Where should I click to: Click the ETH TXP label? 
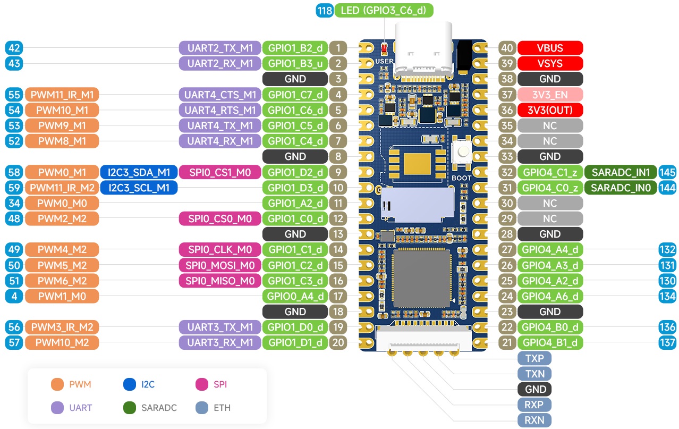[x=534, y=358]
